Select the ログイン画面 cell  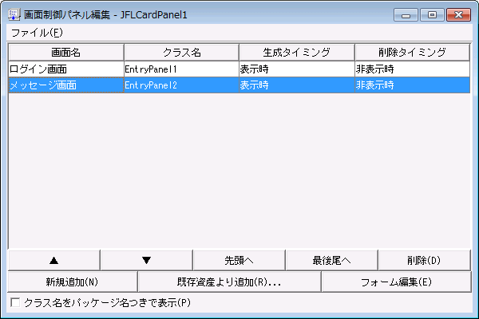pos(66,69)
